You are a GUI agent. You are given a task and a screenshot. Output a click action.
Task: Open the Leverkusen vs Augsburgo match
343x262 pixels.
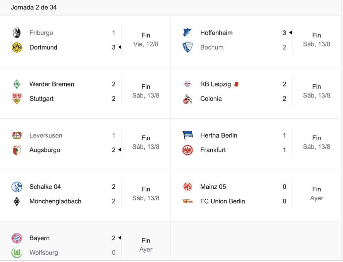[85, 143]
